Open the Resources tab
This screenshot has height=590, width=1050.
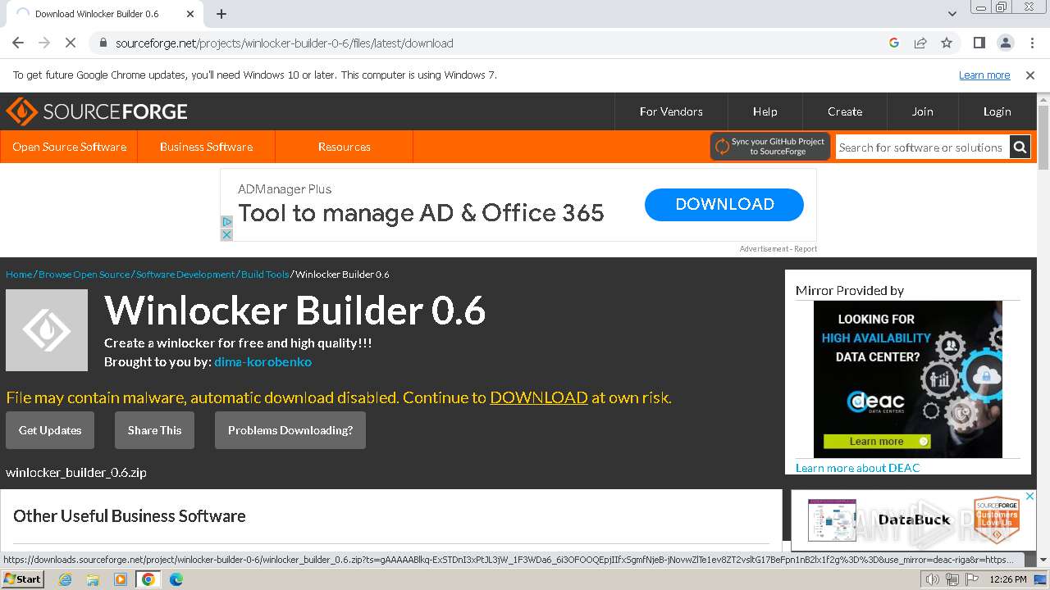coord(344,147)
